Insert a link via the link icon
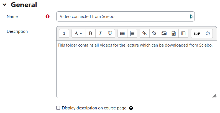220x113 pixels. [x=145, y=33]
